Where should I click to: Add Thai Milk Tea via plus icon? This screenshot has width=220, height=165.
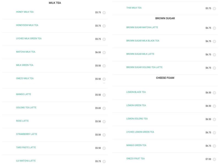[x=214, y=9]
